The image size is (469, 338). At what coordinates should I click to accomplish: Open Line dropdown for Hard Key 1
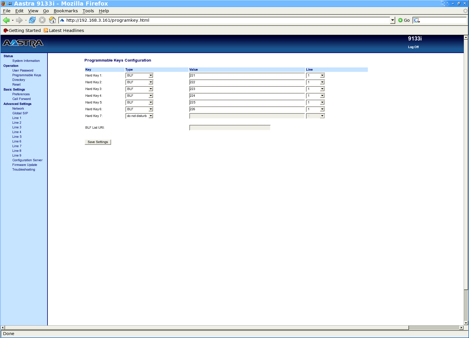(315, 76)
